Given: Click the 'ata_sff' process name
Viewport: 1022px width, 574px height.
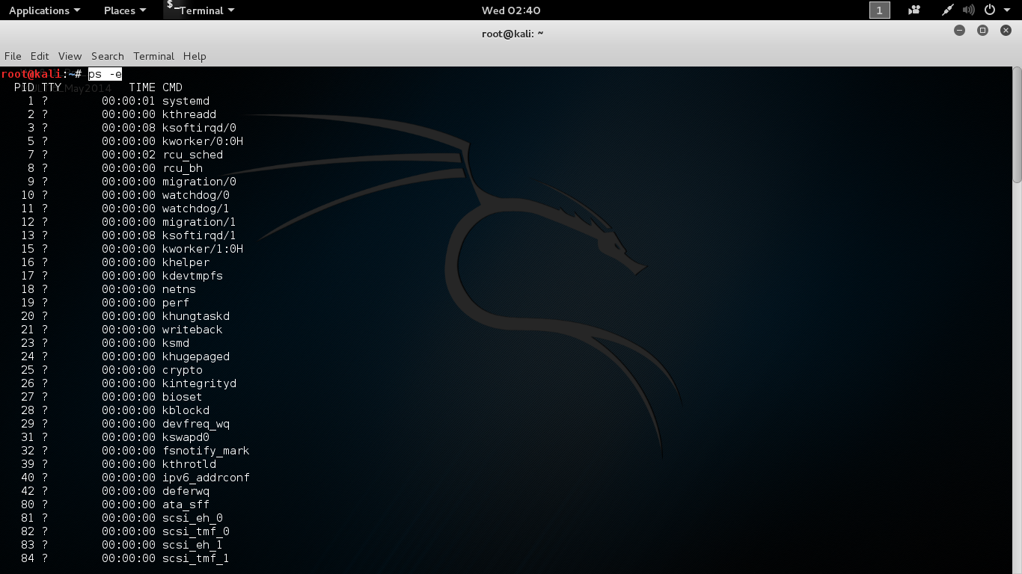Looking at the screenshot, I should [x=186, y=504].
